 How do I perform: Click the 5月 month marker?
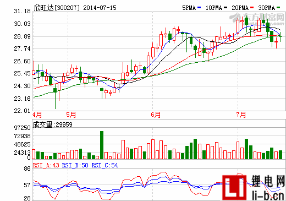click(x=71, y=115)
